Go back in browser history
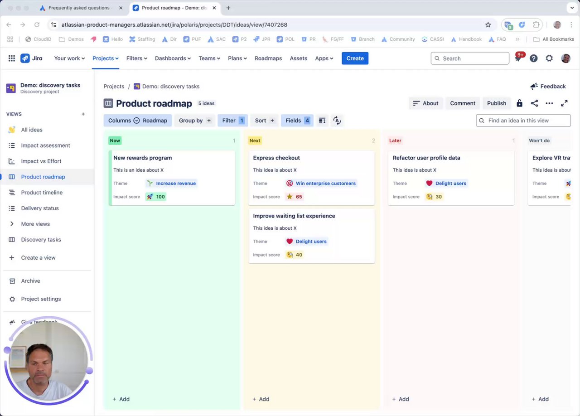Viewport: 580px width, 416px height. (x=9, y=25)
